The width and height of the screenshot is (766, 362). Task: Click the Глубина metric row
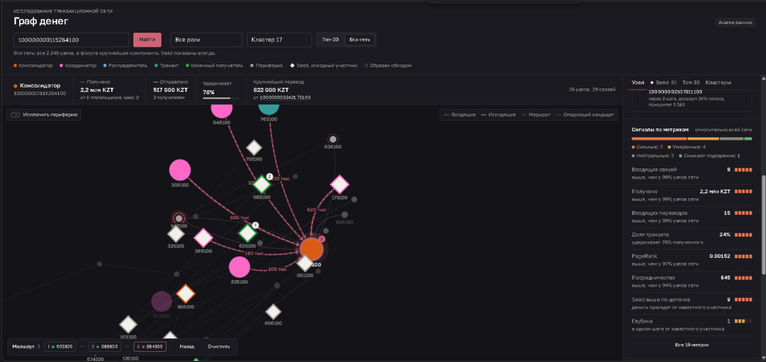692,324
